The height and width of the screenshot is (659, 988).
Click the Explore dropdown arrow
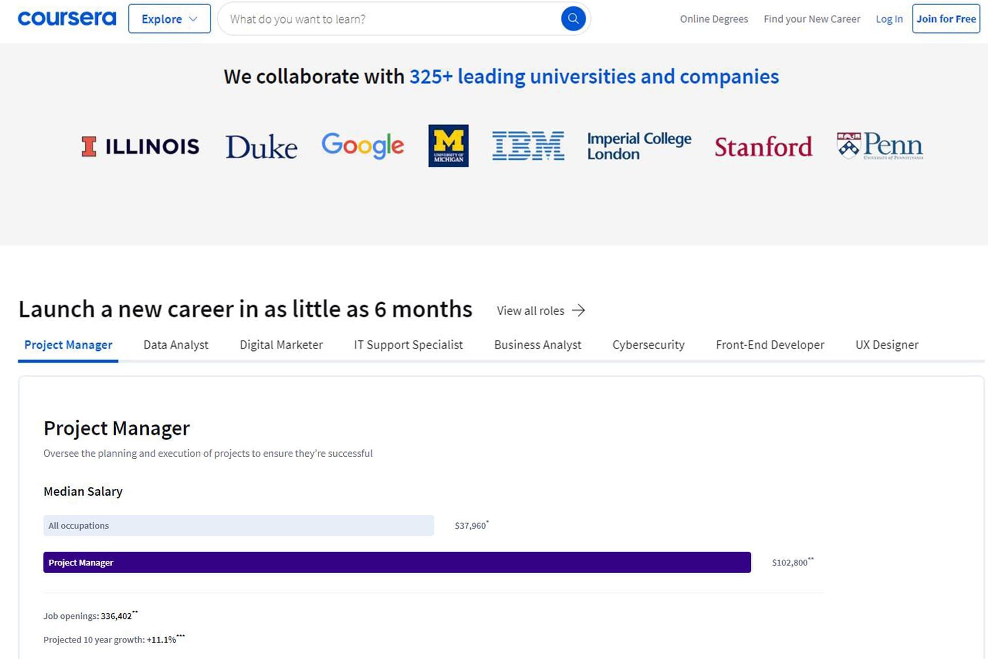[194, 19]
